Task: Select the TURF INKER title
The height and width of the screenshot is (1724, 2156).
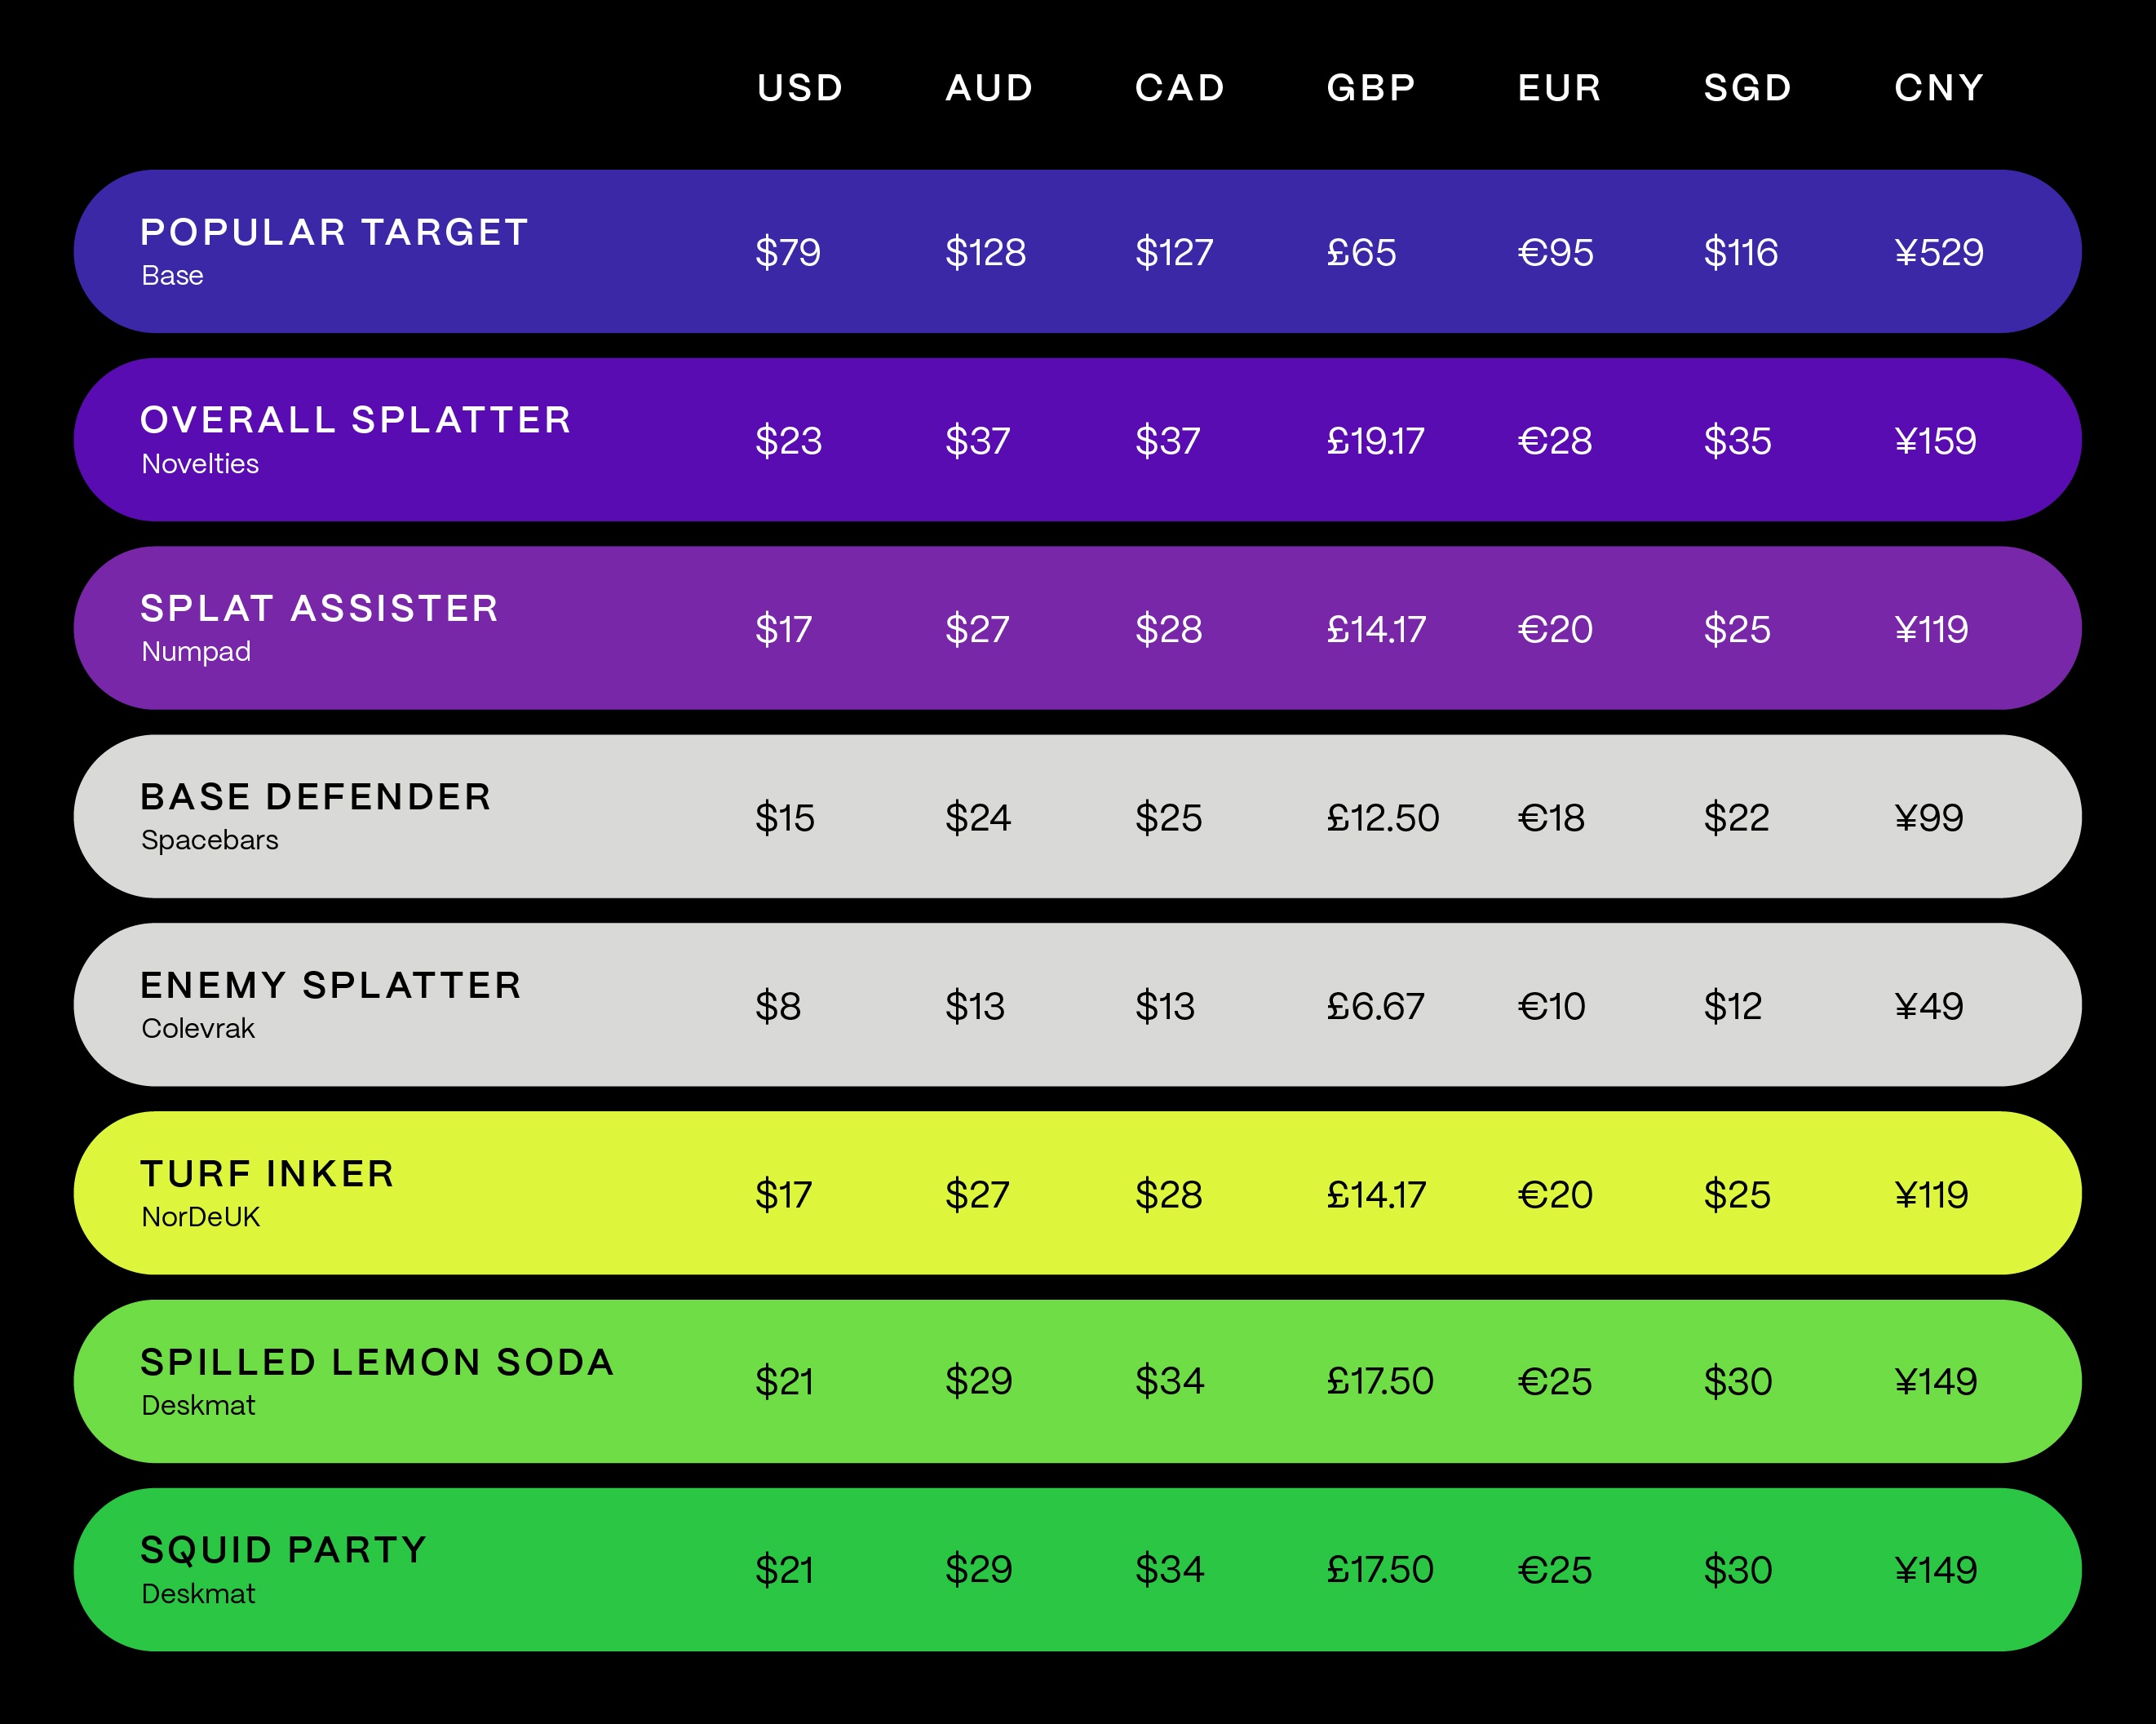Action: (268, 1173)
